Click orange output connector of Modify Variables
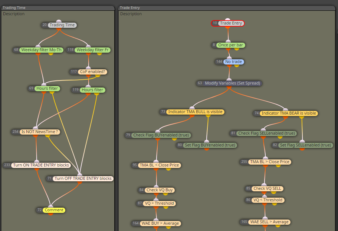This screenshot has height=231, width=338. pyautogui.click(x=229, y=87)
